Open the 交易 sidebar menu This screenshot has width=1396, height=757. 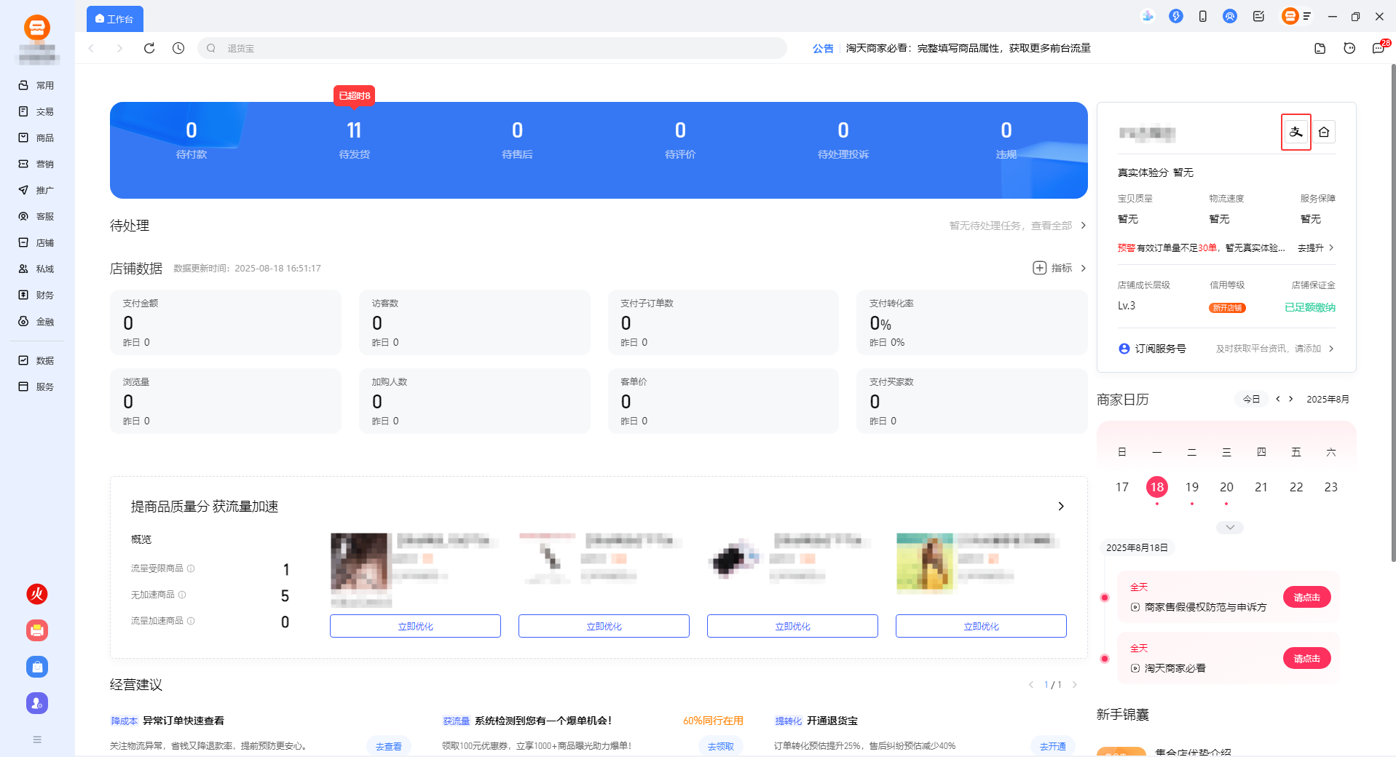(36, 111)
